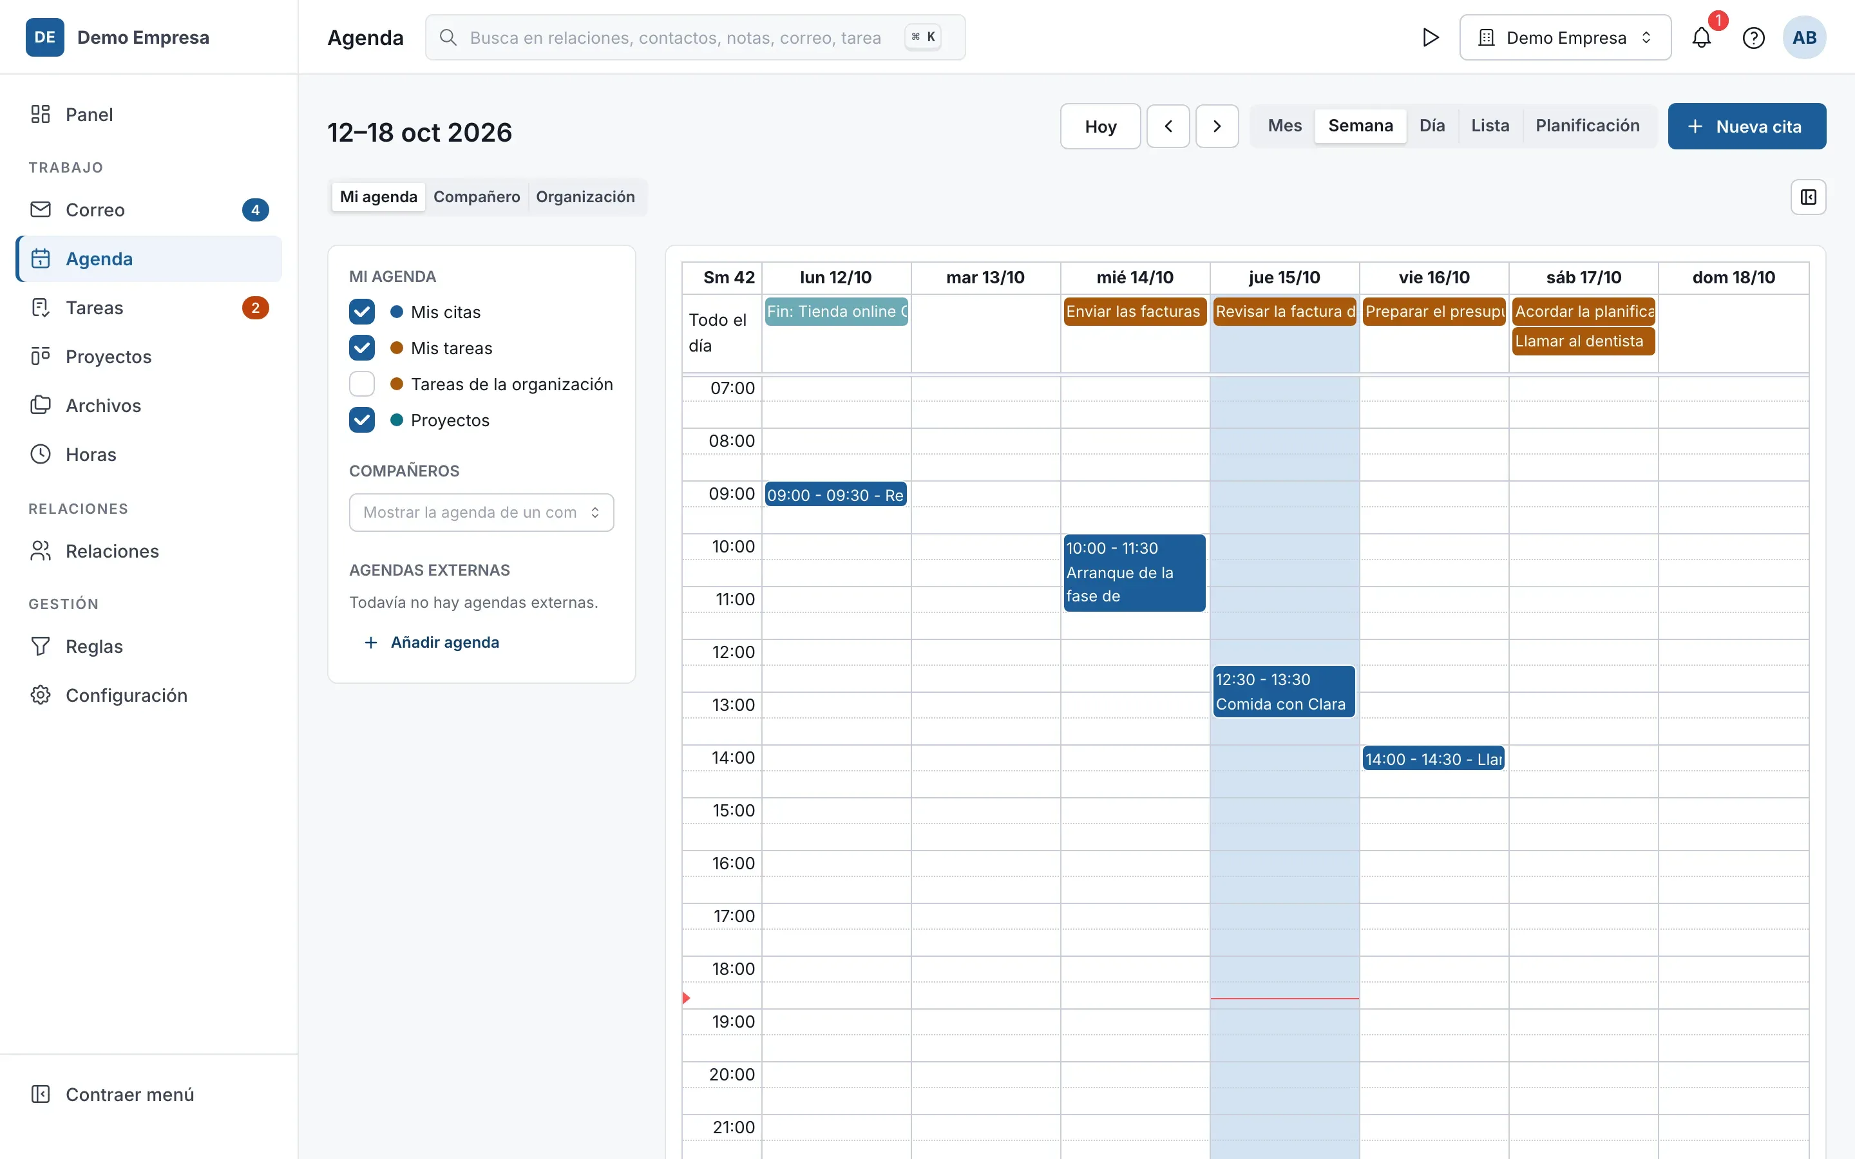Image resolution: width=1855 pixels, height=1159 pixels.
Task: Open Agenda in the sidebar
Action: coord(149,258)
